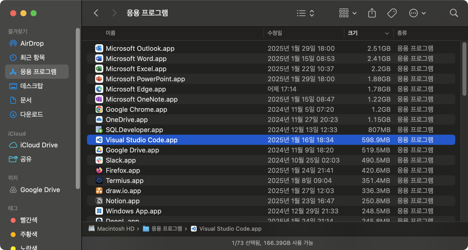Go forward with the right chevron button
The width and height of the screenshot is (468, 250).
pyautogui.click(x=114, y=13)
